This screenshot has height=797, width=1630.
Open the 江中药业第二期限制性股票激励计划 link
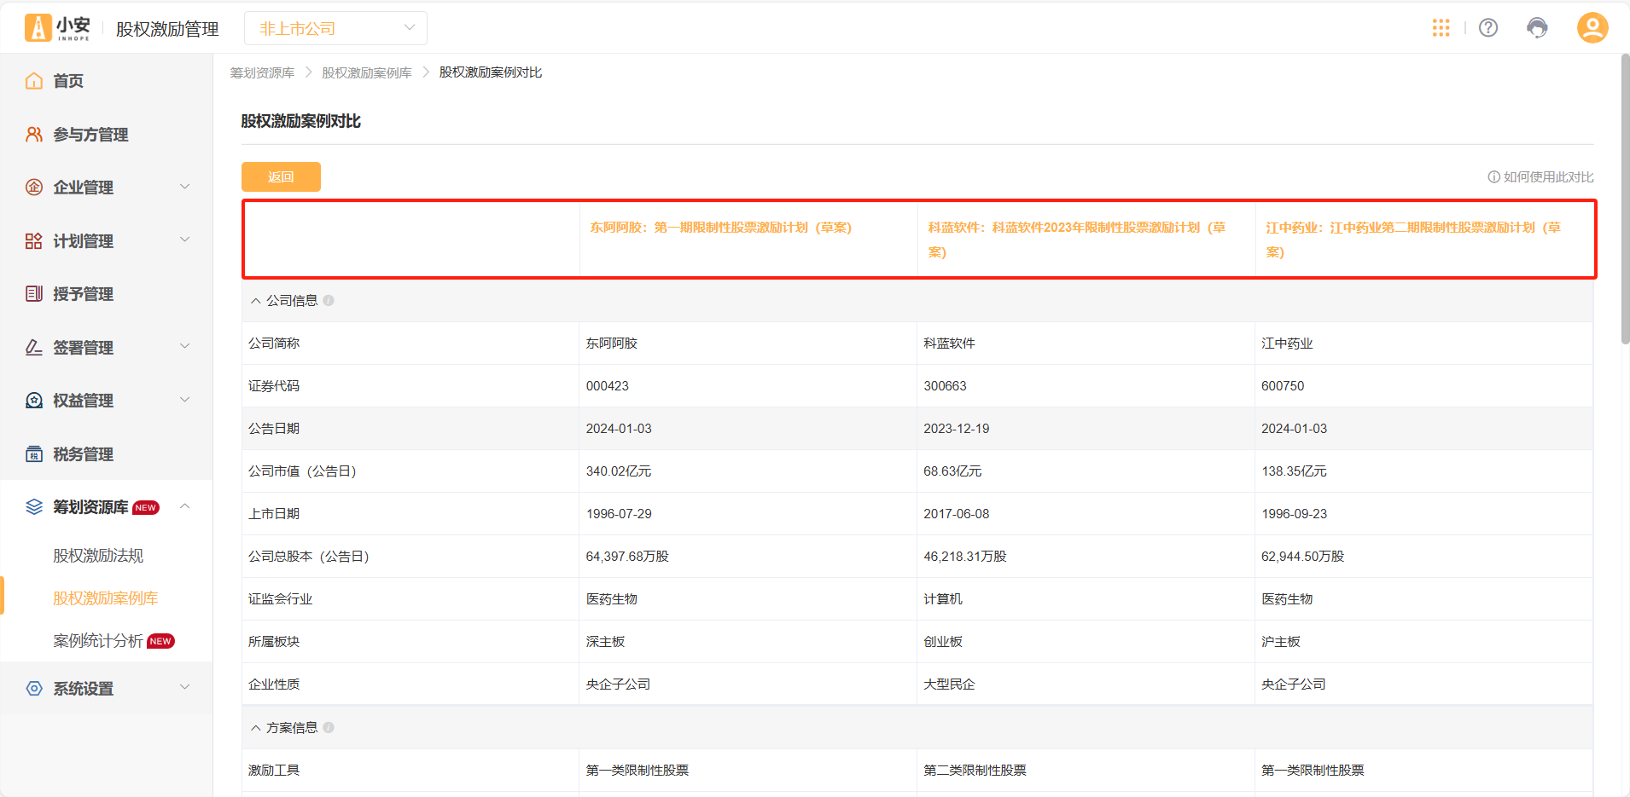[x=1414, y=240]
